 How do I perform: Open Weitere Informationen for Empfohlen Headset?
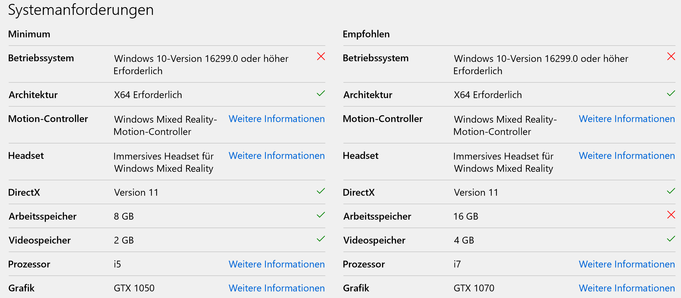click(627, 156)
